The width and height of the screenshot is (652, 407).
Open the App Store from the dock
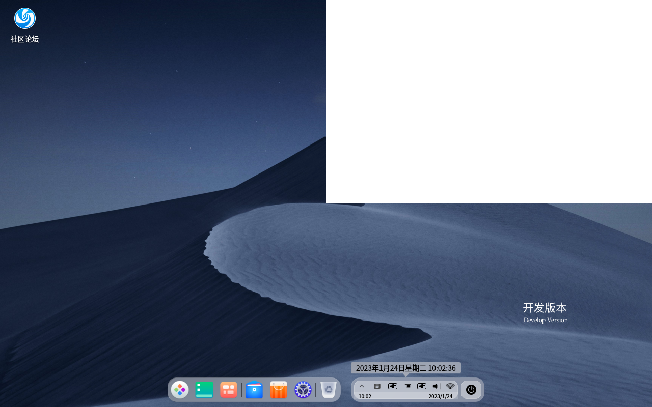278,390
